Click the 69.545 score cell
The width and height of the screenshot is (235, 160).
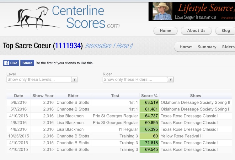[x=149, y=150]
